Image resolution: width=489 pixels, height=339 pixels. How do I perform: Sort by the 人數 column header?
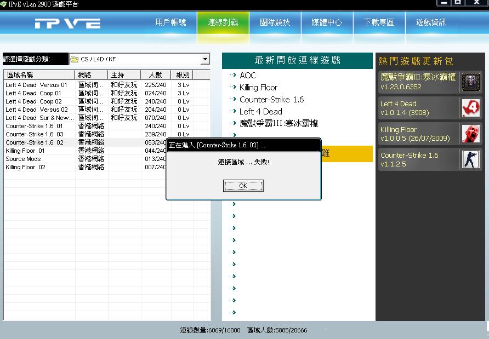[155, 74]
